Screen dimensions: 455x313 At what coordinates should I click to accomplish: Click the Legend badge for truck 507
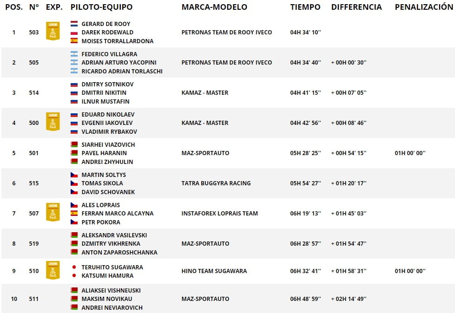point(53,212)
